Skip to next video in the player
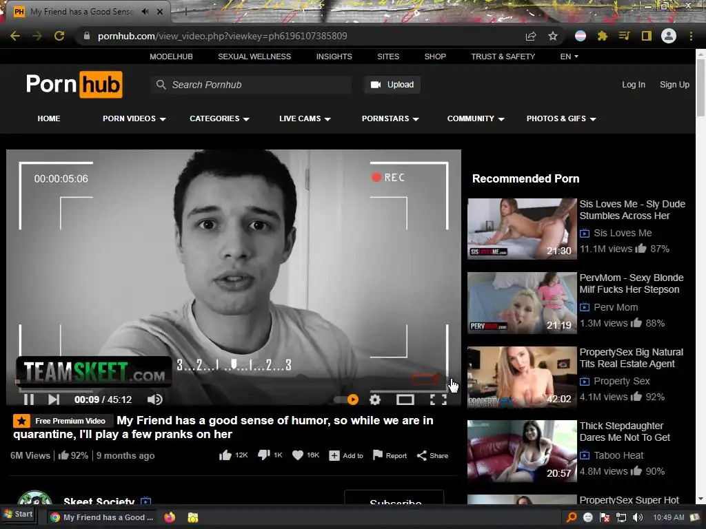This screenshot has height=529, width=706. (54, 400)
